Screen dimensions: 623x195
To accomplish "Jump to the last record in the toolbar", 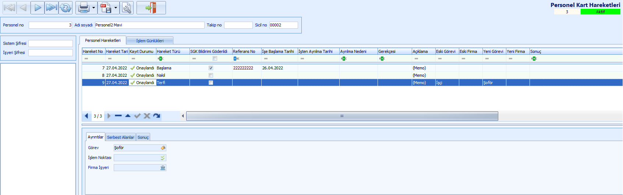I will (x=52, y=8).
